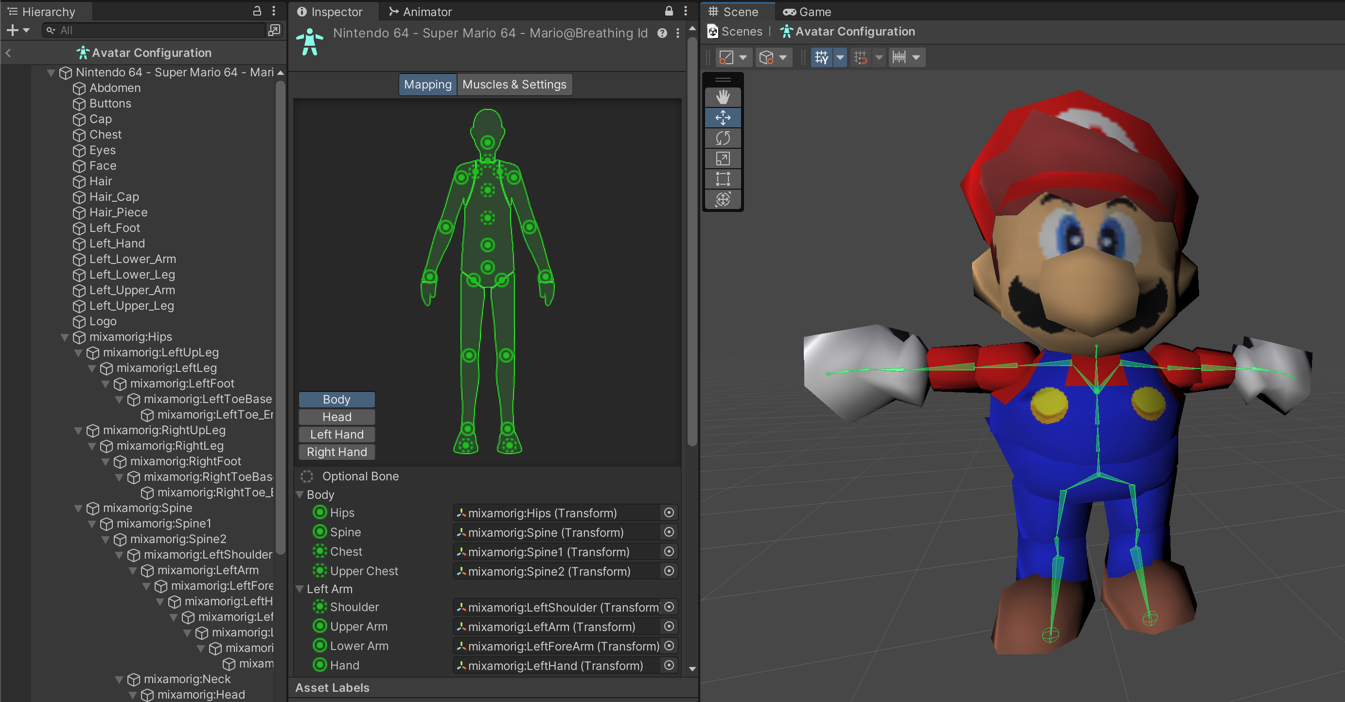The width and height of the screenshot is (1345, 702).
Task: Click the Hips object picker icon
Action: [x=668, y=512]
